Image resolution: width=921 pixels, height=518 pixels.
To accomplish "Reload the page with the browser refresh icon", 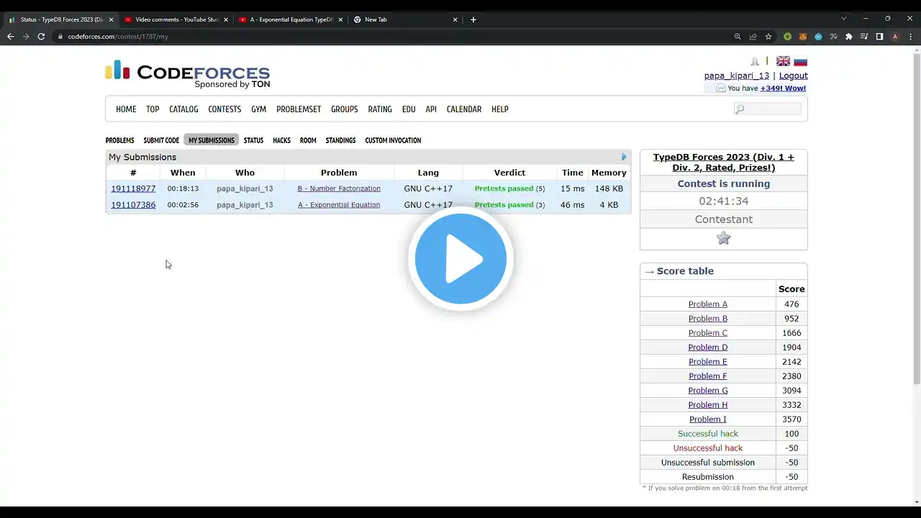I will (x=41, y=37).
